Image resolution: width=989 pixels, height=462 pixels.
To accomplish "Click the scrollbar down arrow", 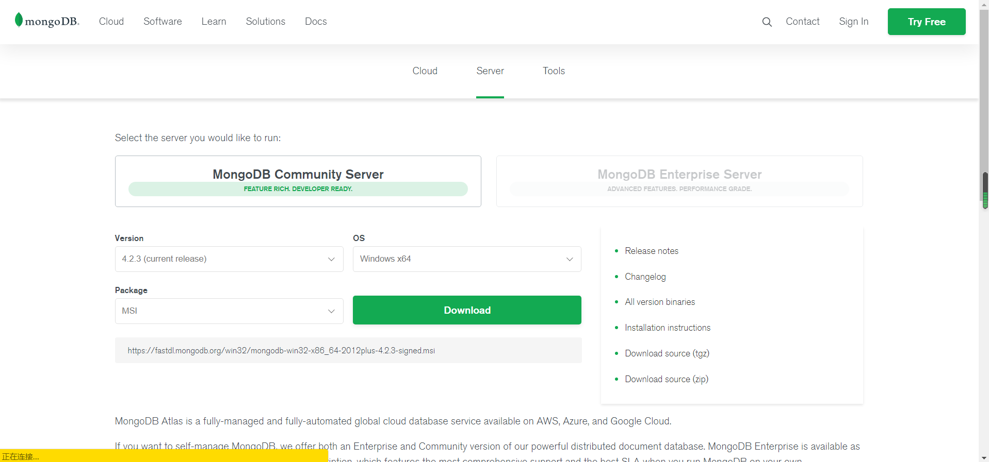I will (984, 457).
